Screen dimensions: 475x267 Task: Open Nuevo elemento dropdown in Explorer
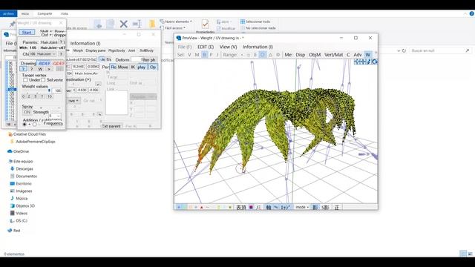176,22
